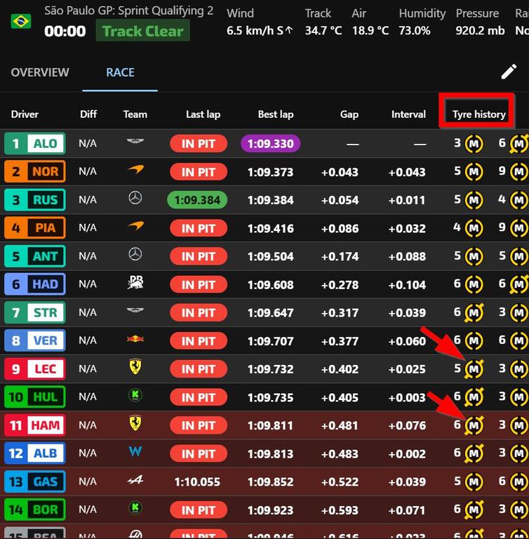Switch to the OVERVIEW tab

(40, 72)
